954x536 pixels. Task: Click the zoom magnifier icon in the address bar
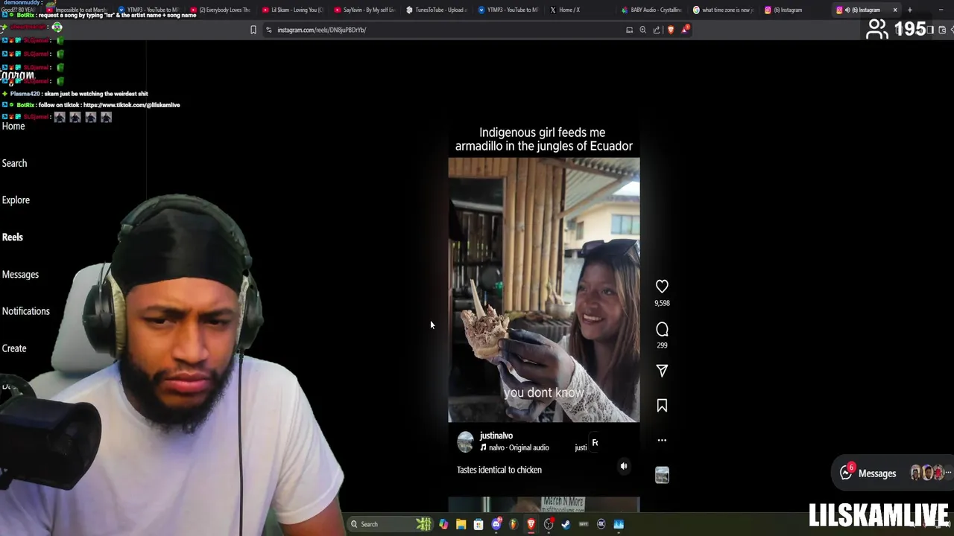(642, 30)
